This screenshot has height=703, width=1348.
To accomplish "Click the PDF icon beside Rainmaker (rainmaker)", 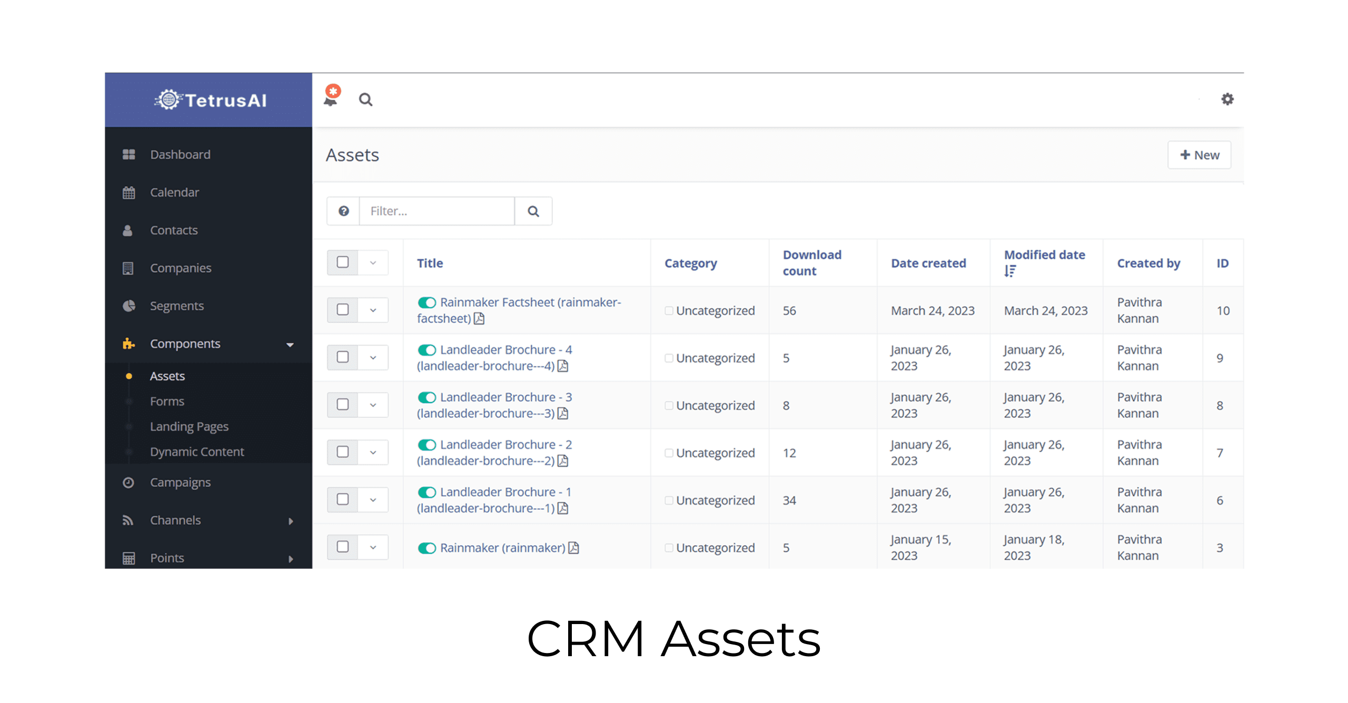I will click(573, 548).
